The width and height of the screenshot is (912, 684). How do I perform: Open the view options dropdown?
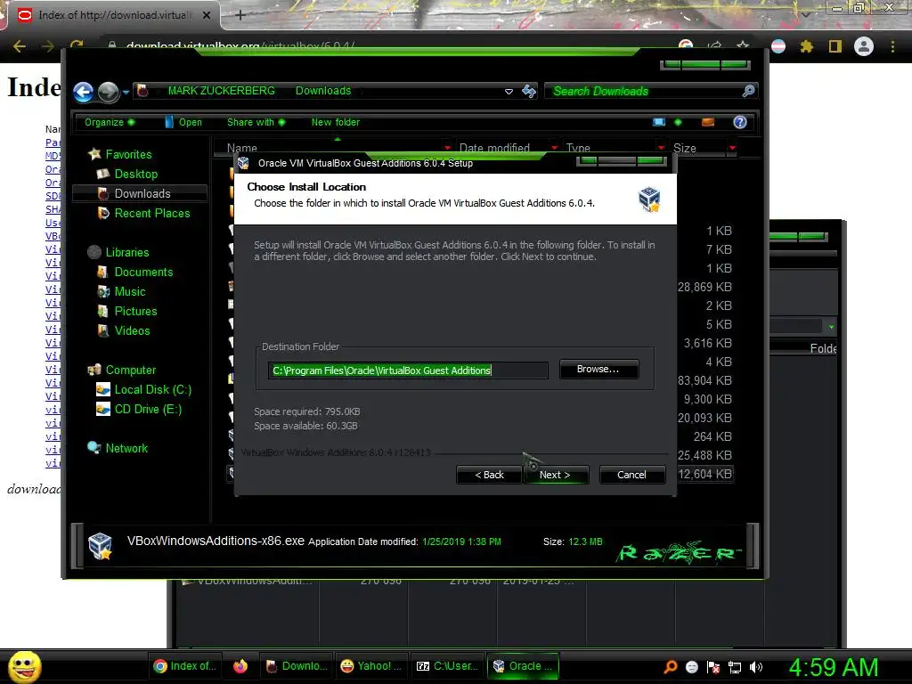click(x=678, y=122)
